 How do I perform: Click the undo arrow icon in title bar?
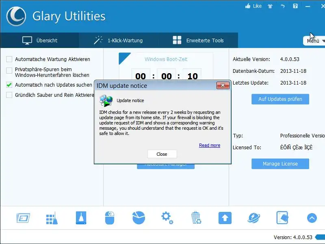click(x=282, y=6)
